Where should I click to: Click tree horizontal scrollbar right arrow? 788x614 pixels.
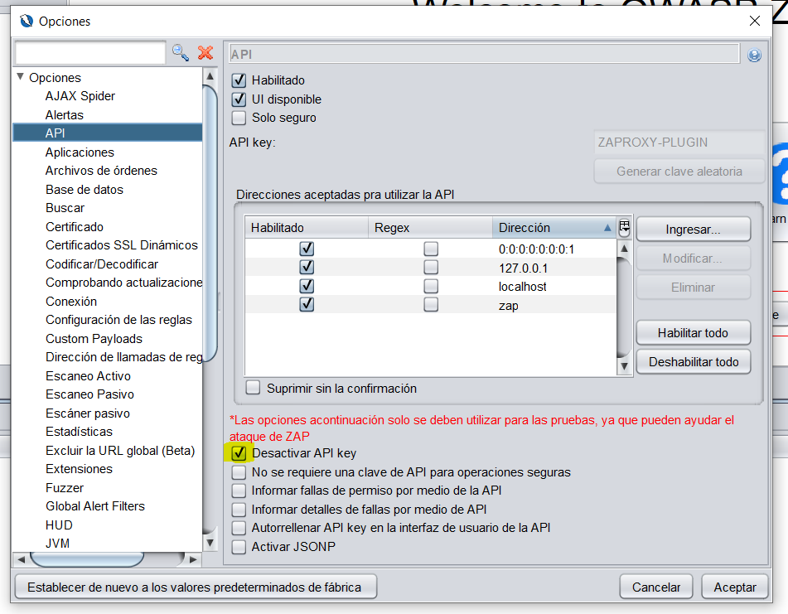(193, 558)
